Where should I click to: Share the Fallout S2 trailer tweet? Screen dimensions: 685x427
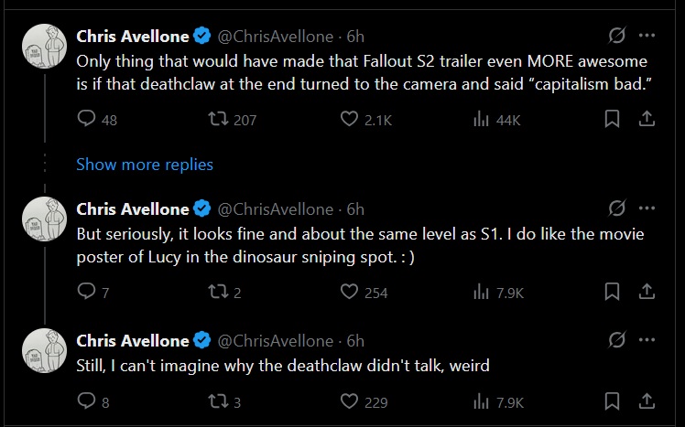646,119
